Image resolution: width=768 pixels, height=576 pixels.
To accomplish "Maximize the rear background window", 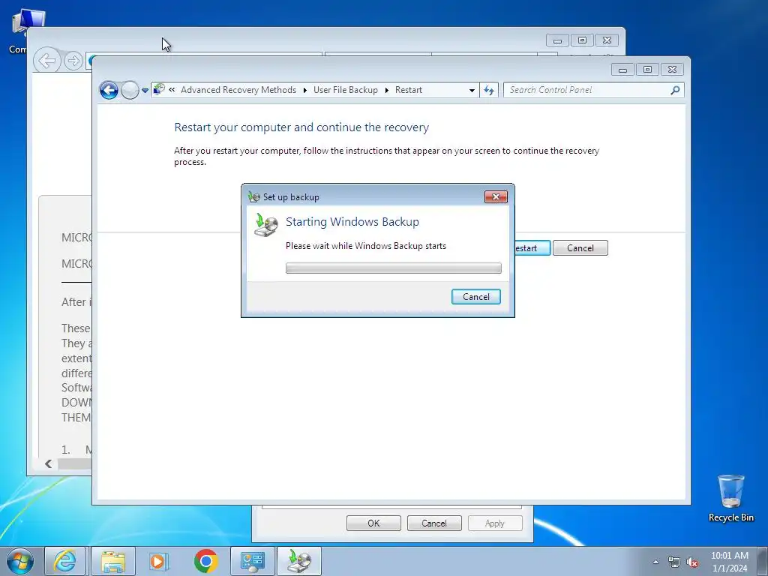I will pyautogui.click(x=582, y=40).
